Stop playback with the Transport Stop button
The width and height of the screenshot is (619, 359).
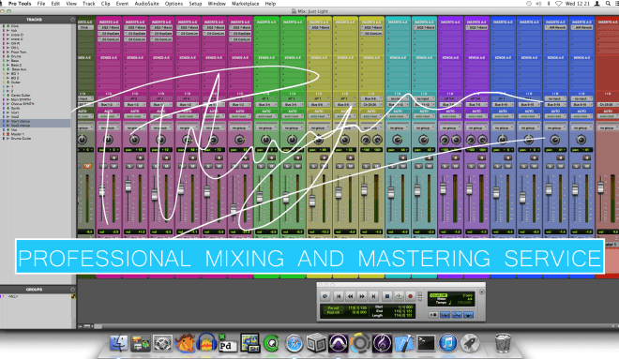pyautogui.click(x=386, y=296)
